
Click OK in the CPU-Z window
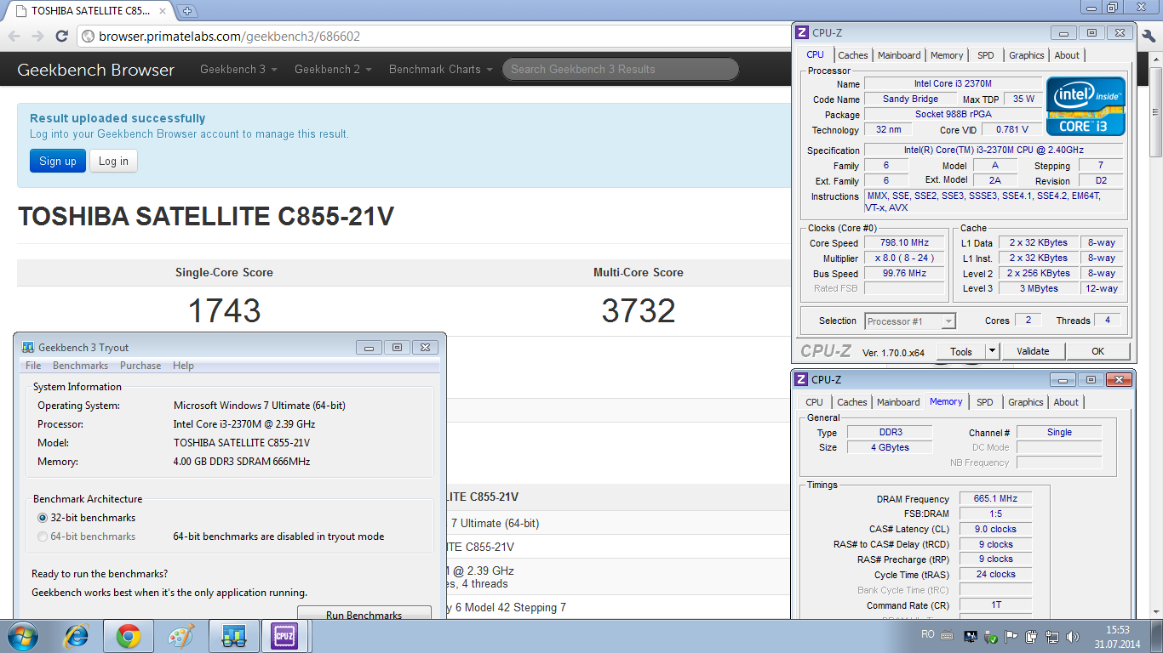point(1097,351)
